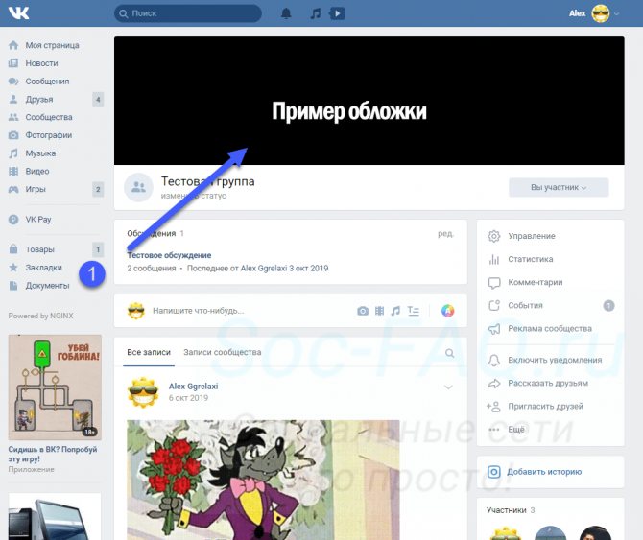Open the colorful poster circle icon
This screenshot has width=643, height=540.
click(x=447, y=311)
